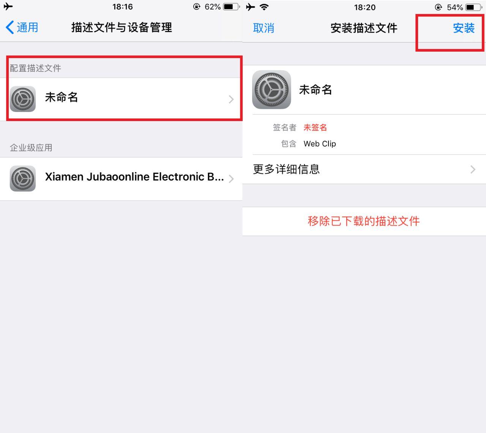Select the Xiamen Jubaoonline Electronic enterprise app entry
Screen dimensions: 486x433
point(121,179)
